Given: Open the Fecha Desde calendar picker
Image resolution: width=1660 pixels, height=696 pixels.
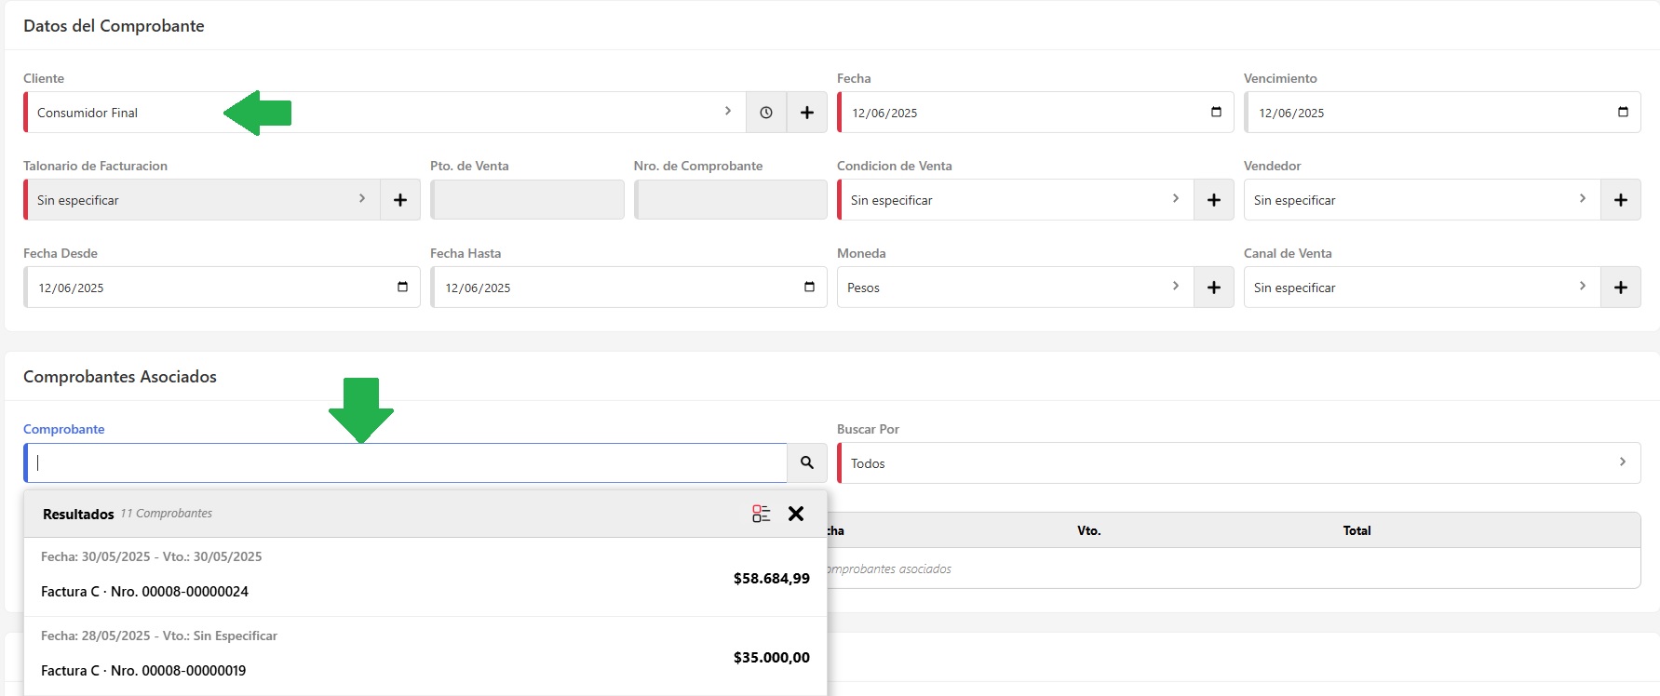Looking at the screenshot, I should coord(402,287).
